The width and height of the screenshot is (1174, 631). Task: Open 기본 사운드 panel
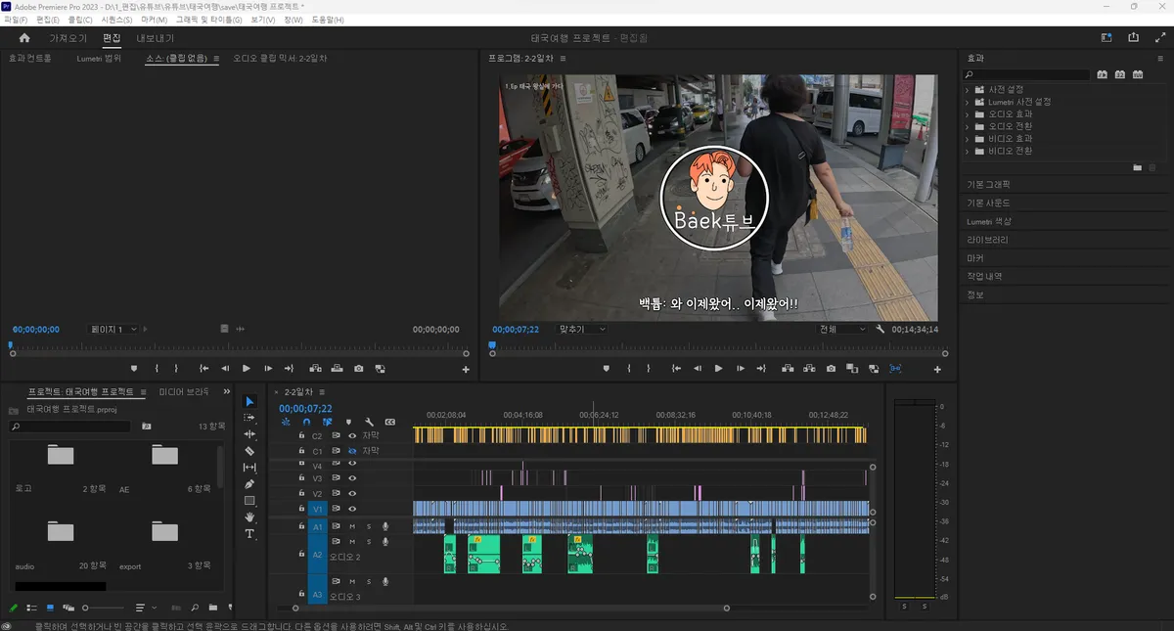(x=988, y=203)
